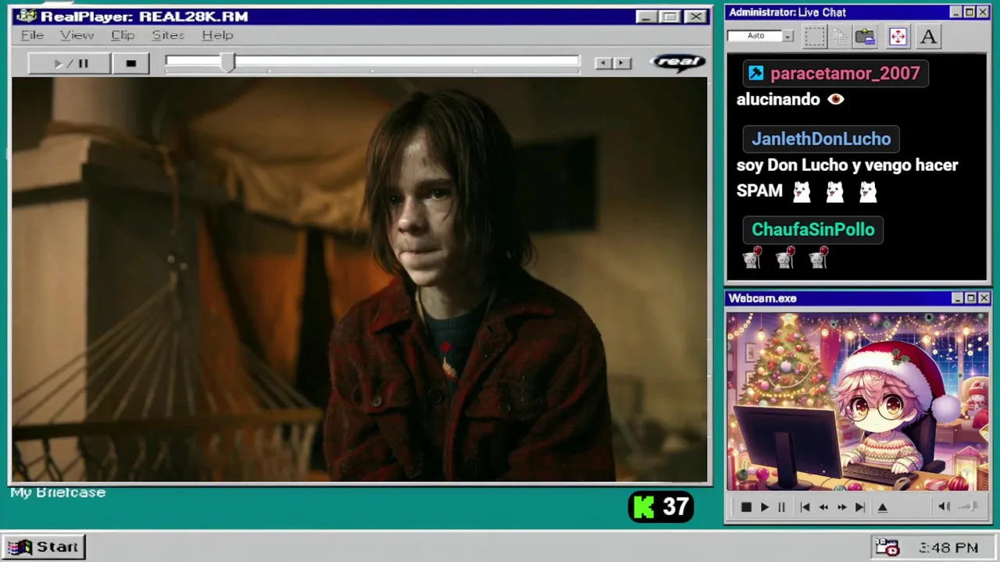This screenshot has width=1000, height=562.
Task: Click the RealPlayer title bar icon
Action: pyautogui.click(x=26, y=16)
